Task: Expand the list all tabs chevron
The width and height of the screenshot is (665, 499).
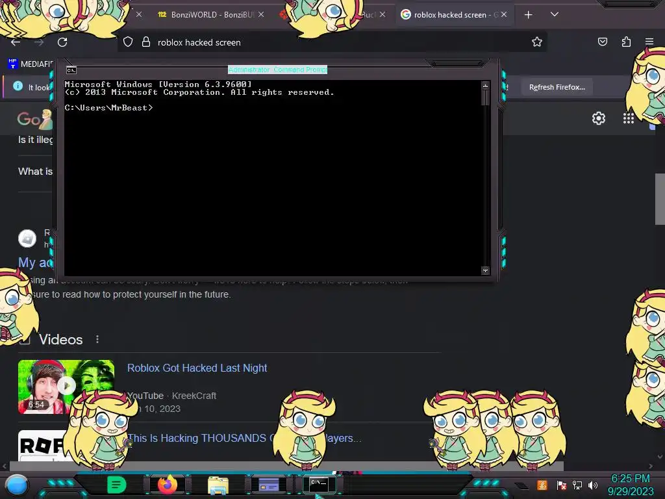Action: (555, 14)
